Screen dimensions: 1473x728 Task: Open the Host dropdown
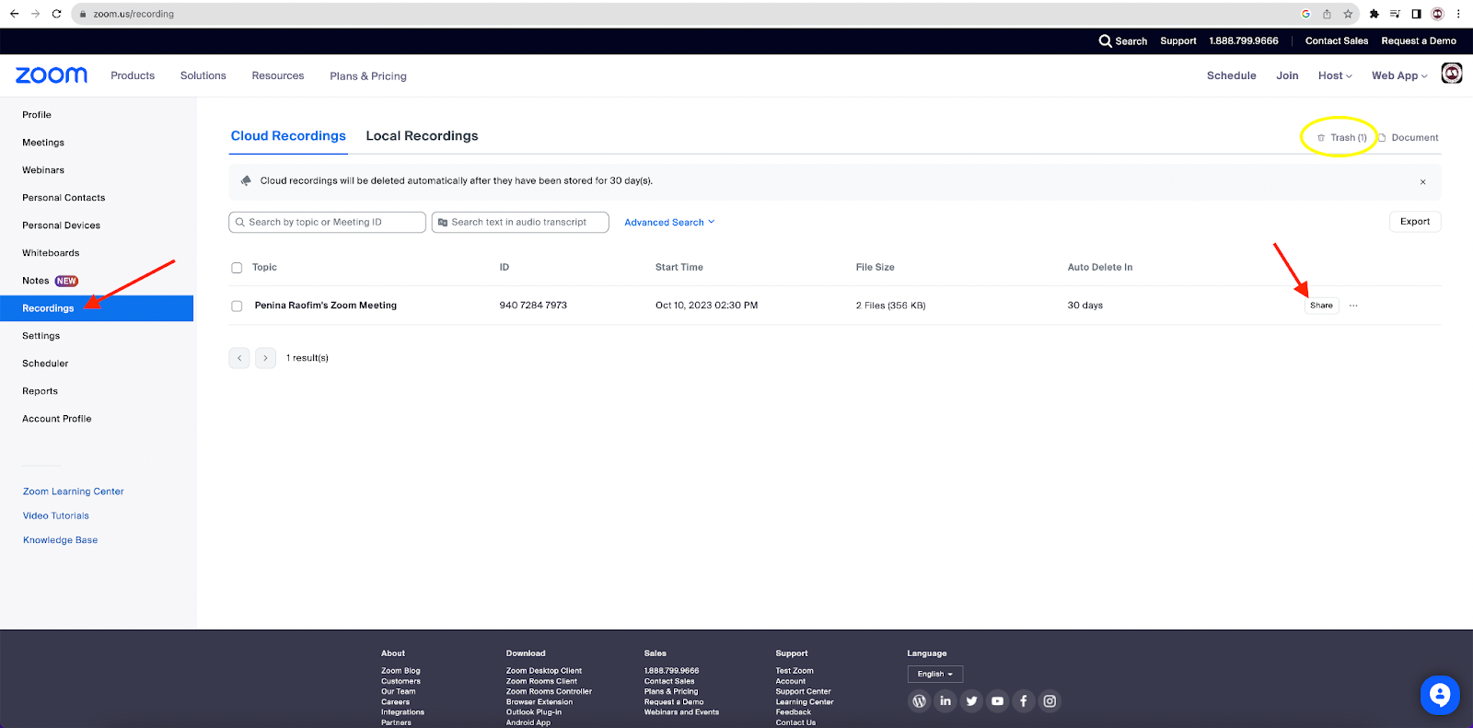(1335, 75)
